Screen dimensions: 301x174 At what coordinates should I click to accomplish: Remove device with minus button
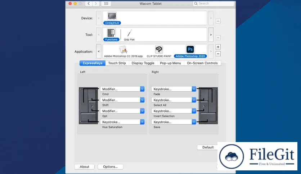pos(218,21)
